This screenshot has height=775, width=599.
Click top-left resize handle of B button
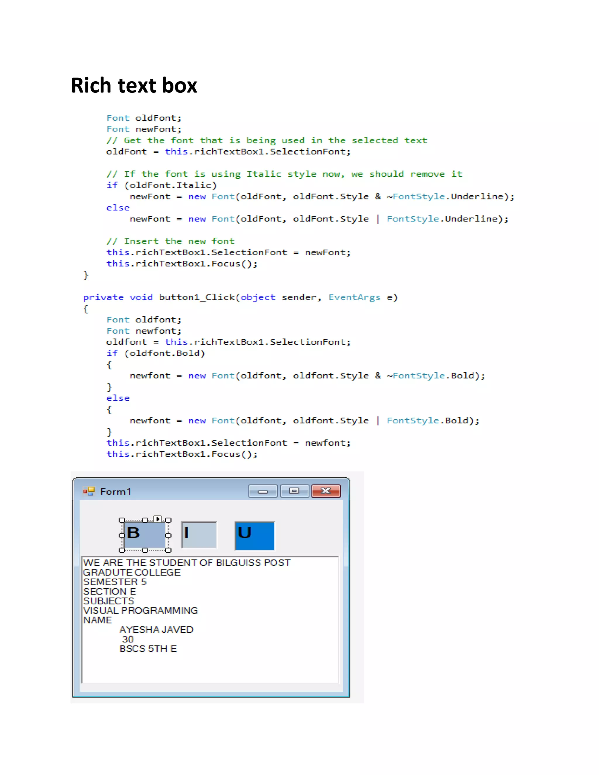(122, 520)
